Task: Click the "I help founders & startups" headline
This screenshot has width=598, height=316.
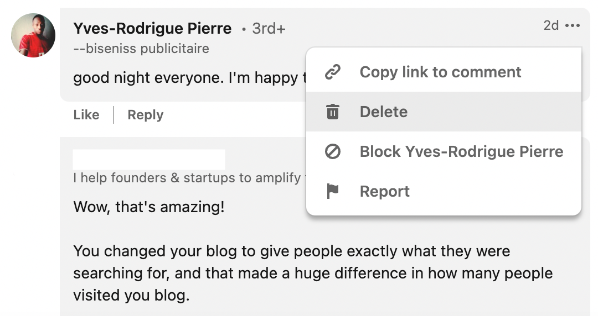Action: coord(187,178)
